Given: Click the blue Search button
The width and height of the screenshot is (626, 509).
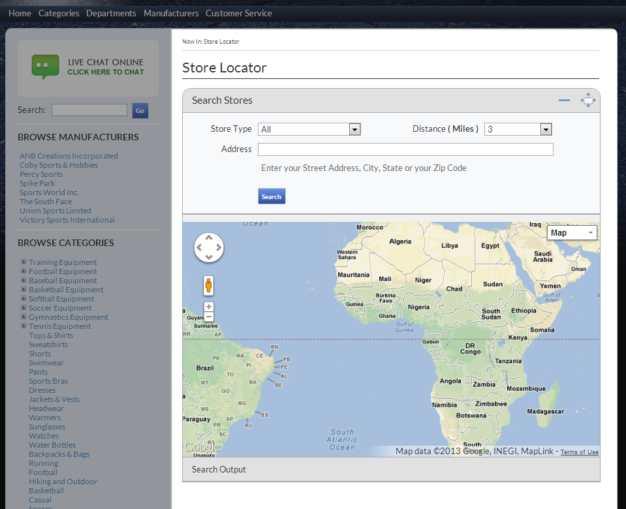Looking at the screenshot, I should tap(272, 196).
